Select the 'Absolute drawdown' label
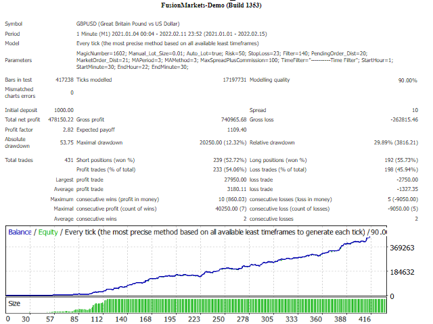 17,142
